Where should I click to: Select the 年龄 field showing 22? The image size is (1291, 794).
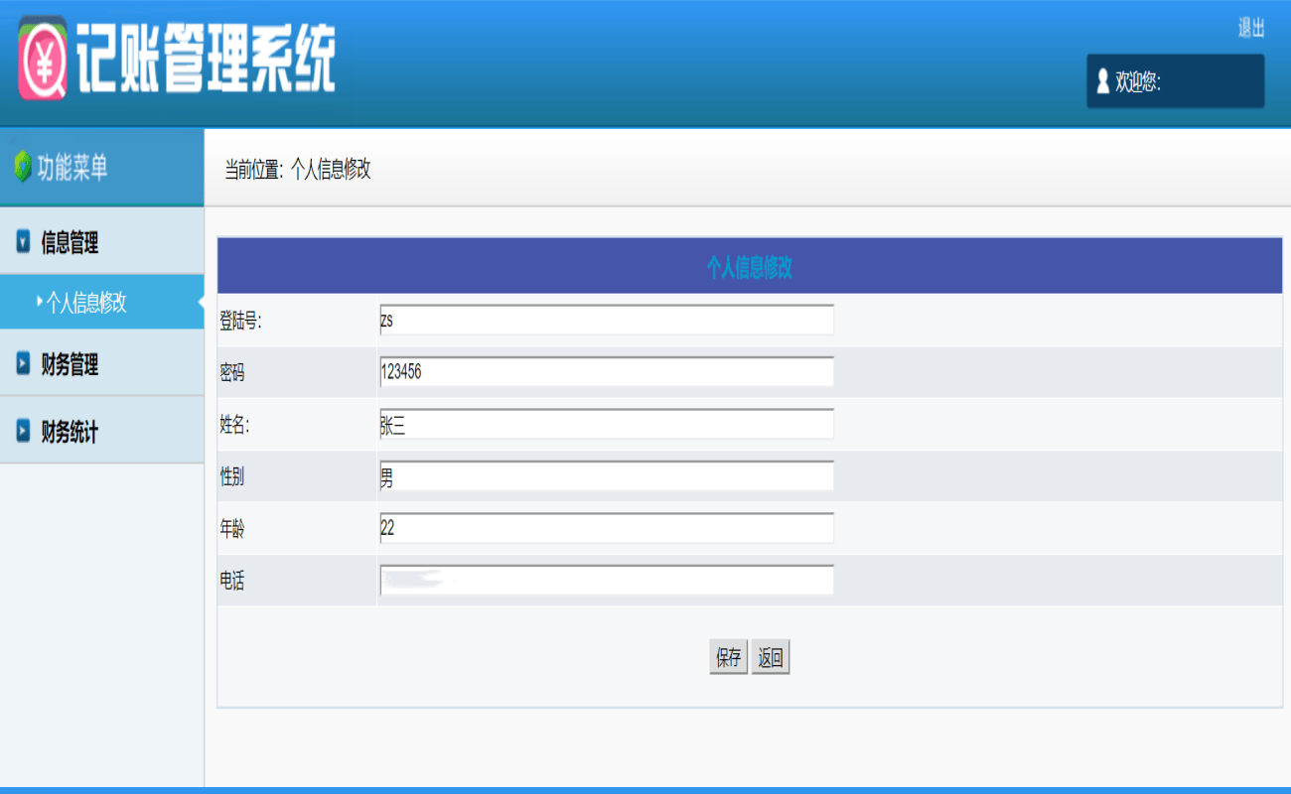click(606, 527)
